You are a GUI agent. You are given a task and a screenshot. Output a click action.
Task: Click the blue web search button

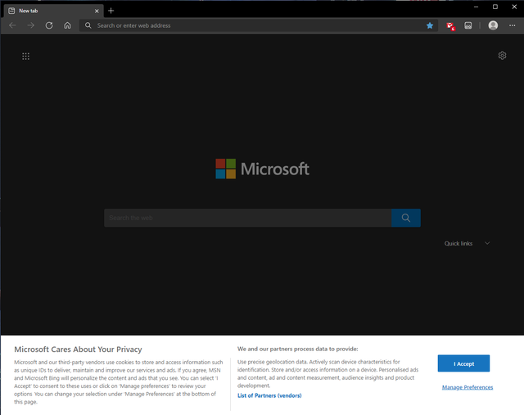pyautogui.click(x=406, y=218)
